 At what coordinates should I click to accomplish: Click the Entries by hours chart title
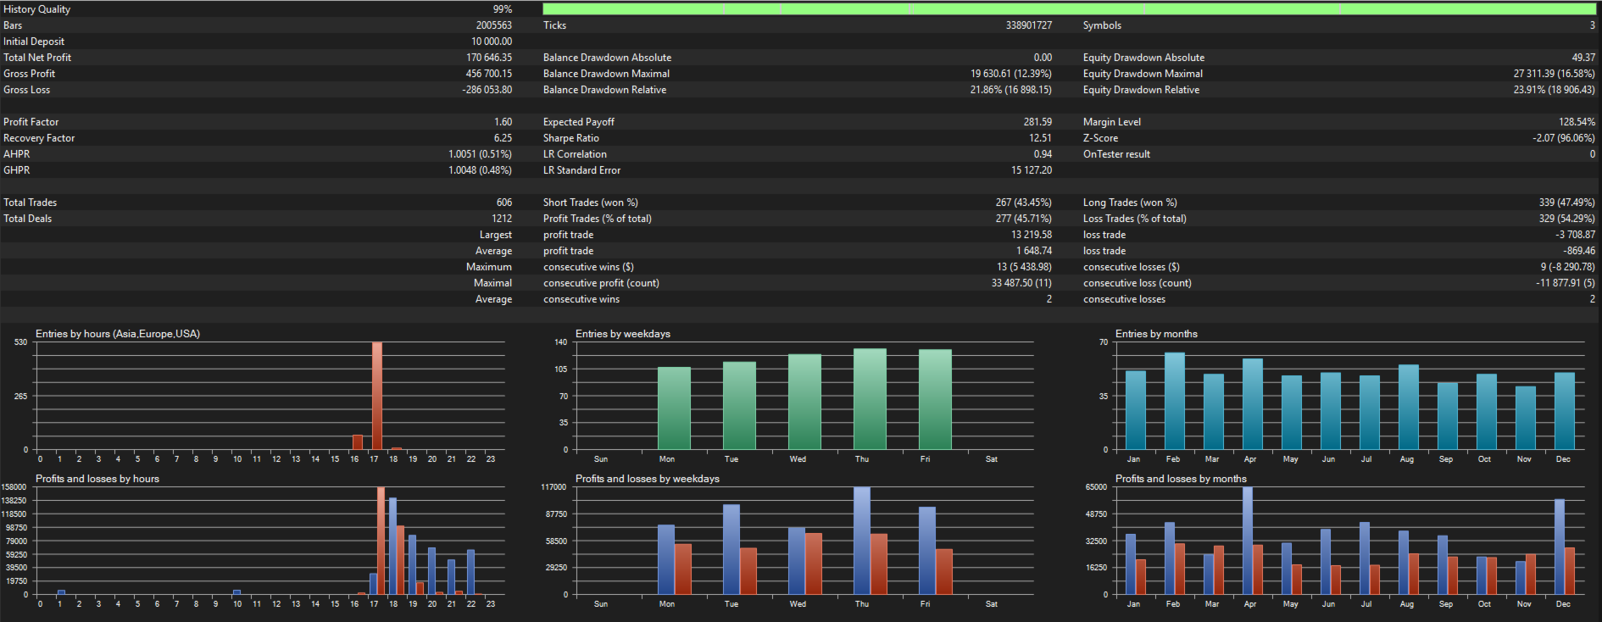click(118, 334)
